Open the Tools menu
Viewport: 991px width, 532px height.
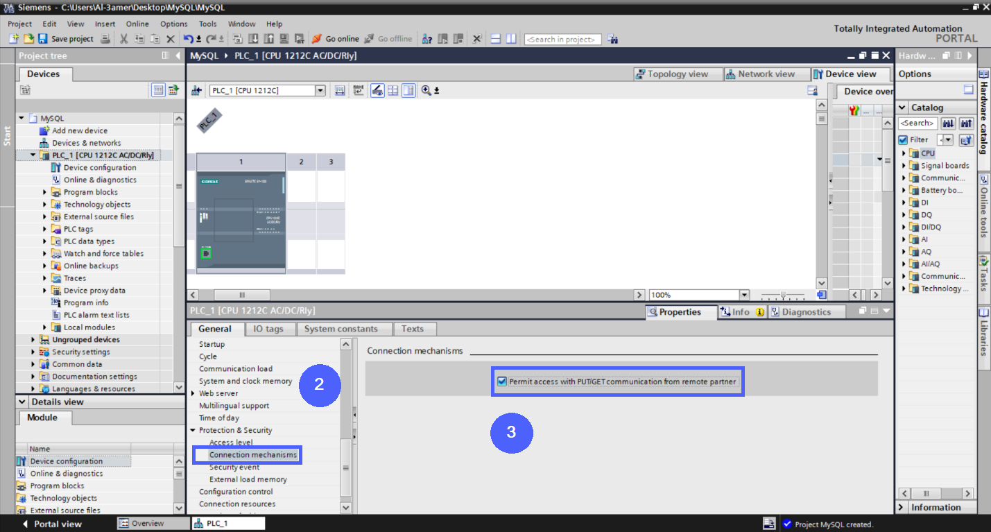pos(208,24)
